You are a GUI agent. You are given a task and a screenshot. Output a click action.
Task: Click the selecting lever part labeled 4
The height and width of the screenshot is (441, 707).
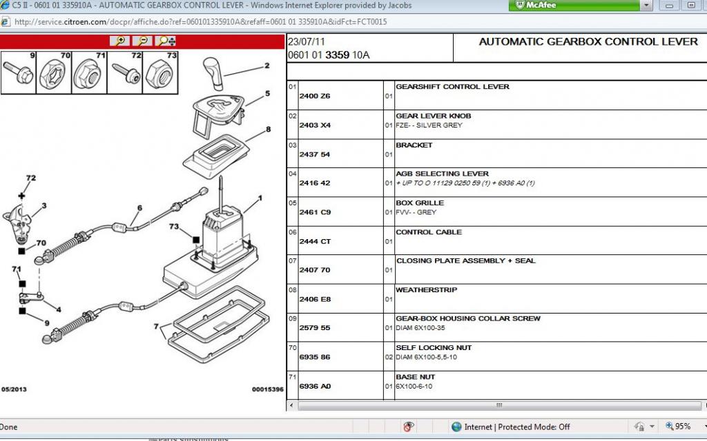click(30, 298)
